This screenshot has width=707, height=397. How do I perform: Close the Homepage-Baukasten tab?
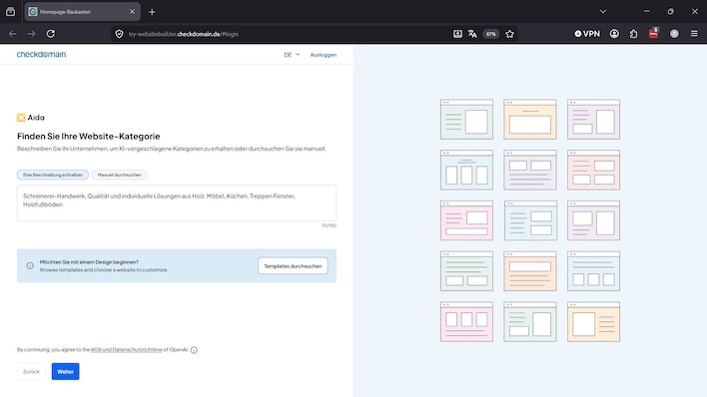(132, 12)
